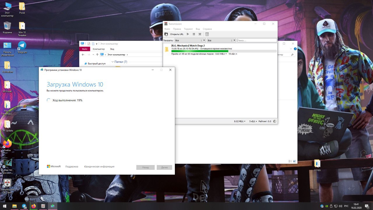Open the Poisk folder on desktop
The height and width of the screenshot is (210, 373).
[x=22, y=8]
